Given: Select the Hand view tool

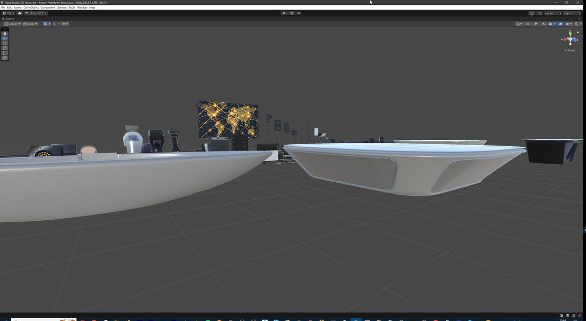Looking at the screenshot, I should click(5, 34).
